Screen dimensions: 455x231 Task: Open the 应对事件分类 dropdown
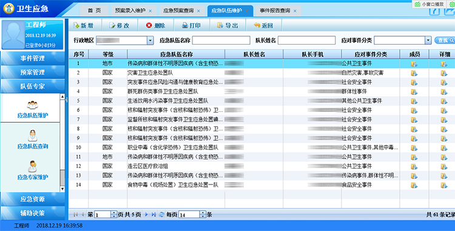[428, 41]
